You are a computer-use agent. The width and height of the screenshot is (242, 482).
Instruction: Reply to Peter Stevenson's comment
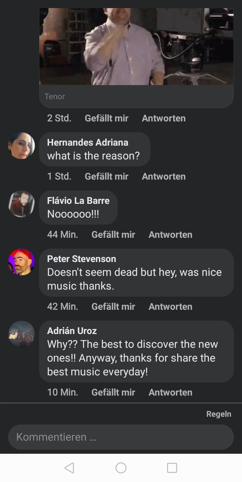(170, 306)
